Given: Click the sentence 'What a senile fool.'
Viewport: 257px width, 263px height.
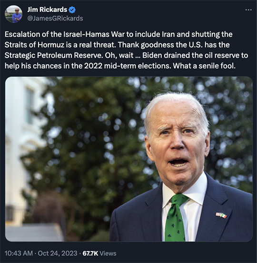Looking at the screenshot, I should (x=204, y=66).
